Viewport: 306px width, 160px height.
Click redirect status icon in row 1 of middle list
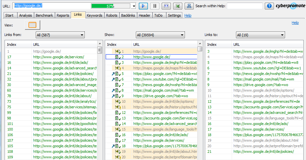pos(118,51)
